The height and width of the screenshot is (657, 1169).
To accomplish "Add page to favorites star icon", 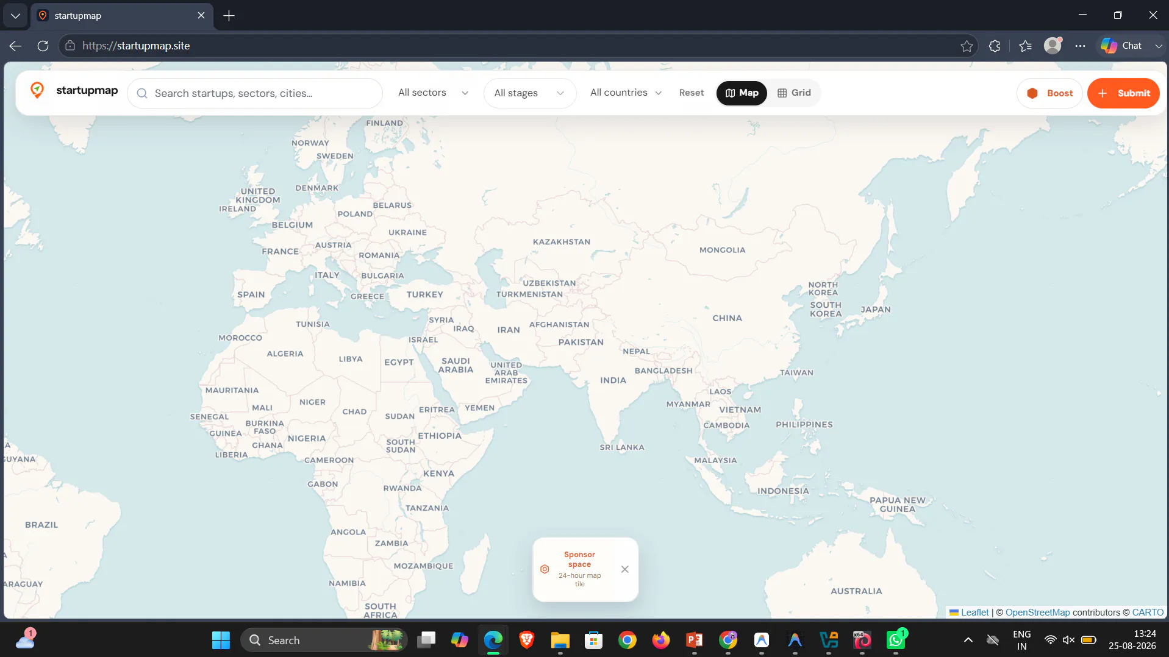I will click(967, 46).
